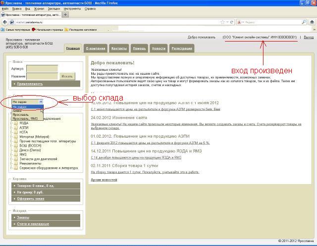Click the Ремкомплекты folder icon
Screen dimensions: 317x246
pyautogui.click(x=16, y=163)
